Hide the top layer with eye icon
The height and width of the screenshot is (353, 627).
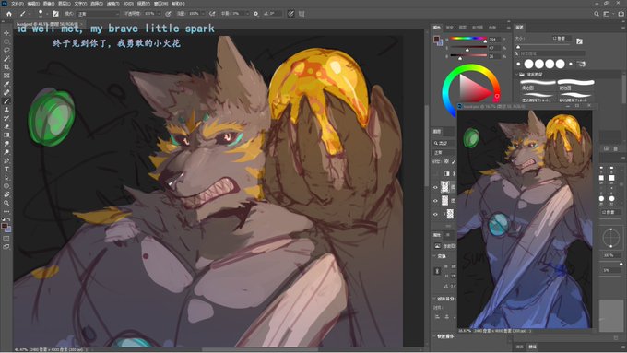point(436,187)
